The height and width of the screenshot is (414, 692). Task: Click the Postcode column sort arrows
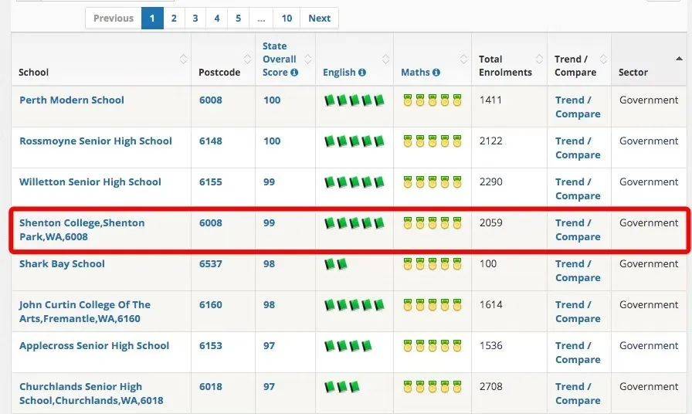click(x=248, y=59)
